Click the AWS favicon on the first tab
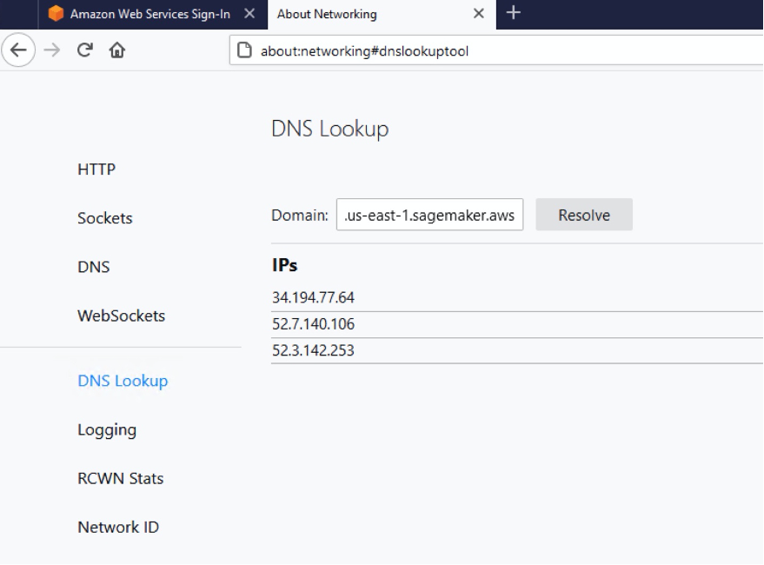 click(58, 14)
